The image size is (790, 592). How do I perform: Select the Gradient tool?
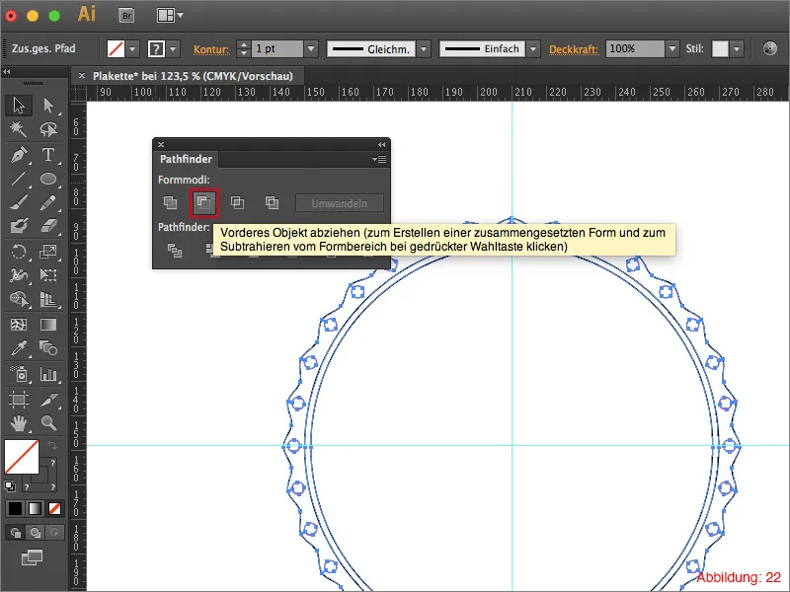48,325
